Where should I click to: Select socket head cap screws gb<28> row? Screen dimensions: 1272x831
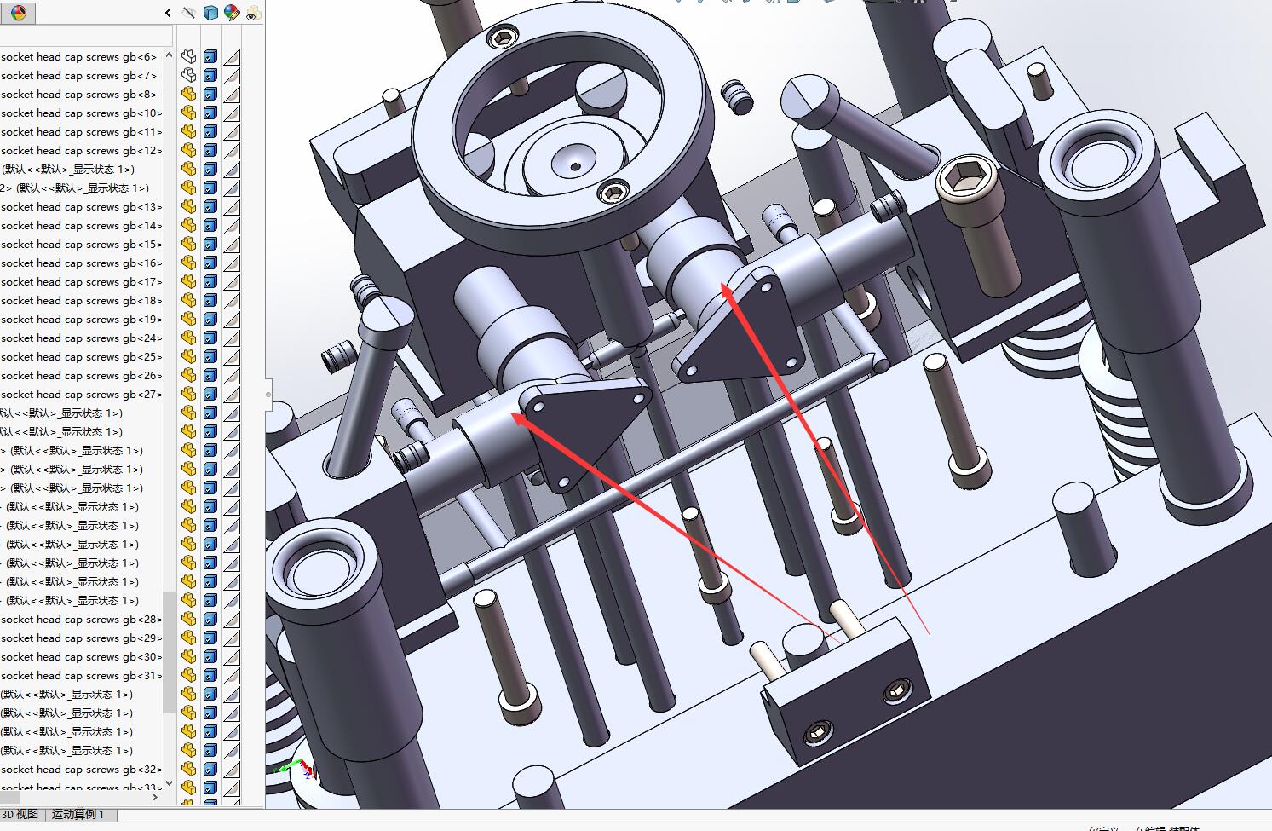click(81, 620)
